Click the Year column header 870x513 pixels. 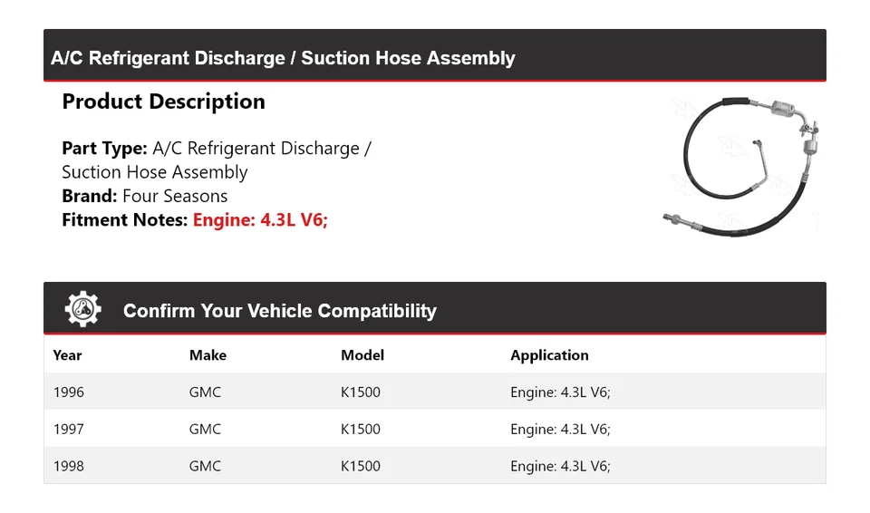(x=67, y=355)
